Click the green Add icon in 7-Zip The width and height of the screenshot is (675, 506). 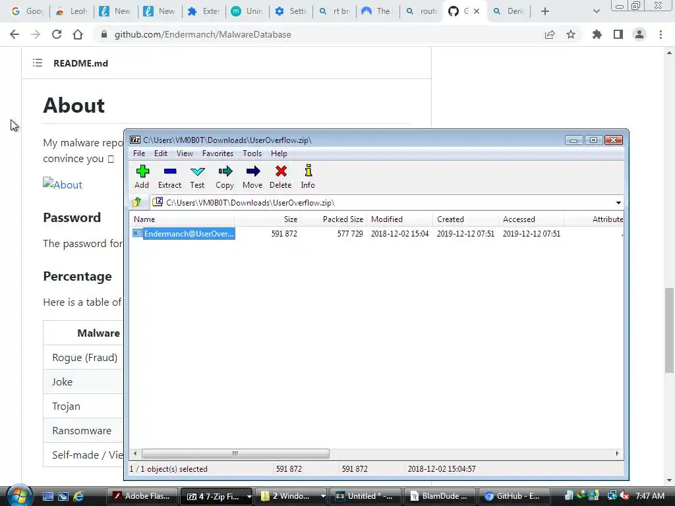click(x=142, y=171)
